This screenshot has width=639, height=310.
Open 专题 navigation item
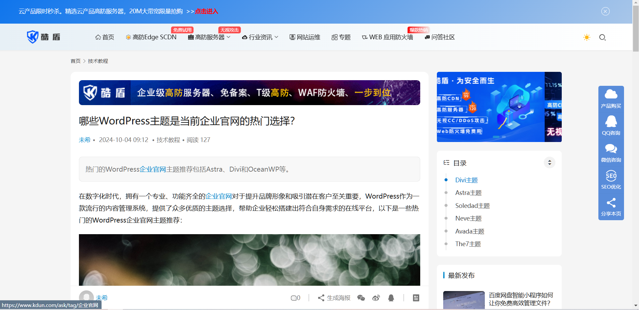341,37
